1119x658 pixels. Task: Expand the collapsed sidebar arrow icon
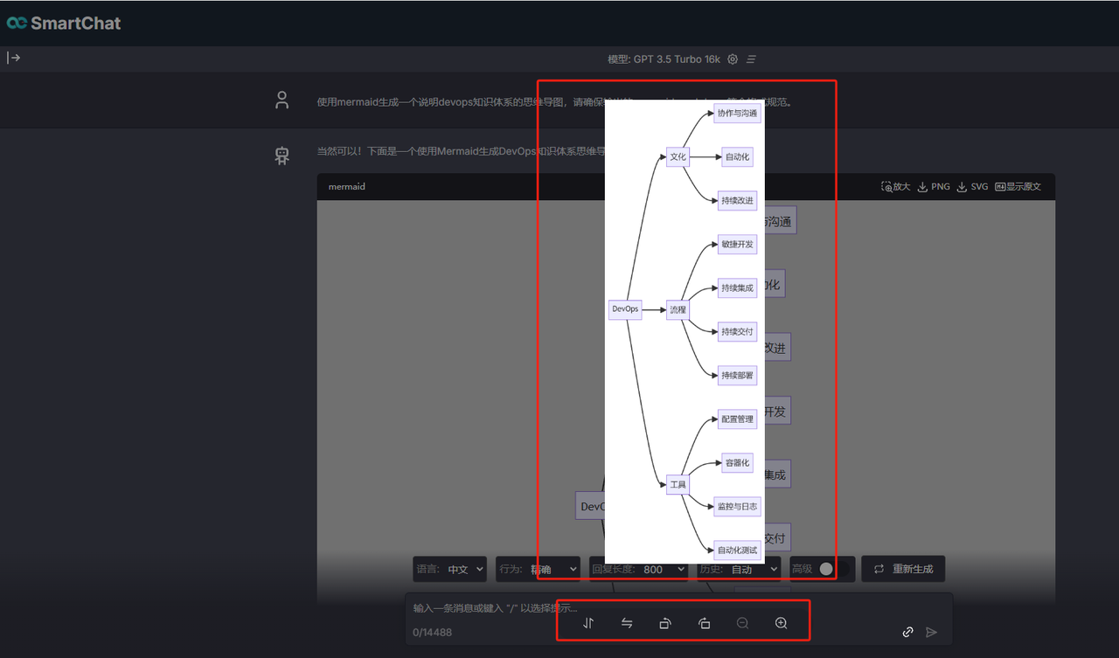(14, 58)
